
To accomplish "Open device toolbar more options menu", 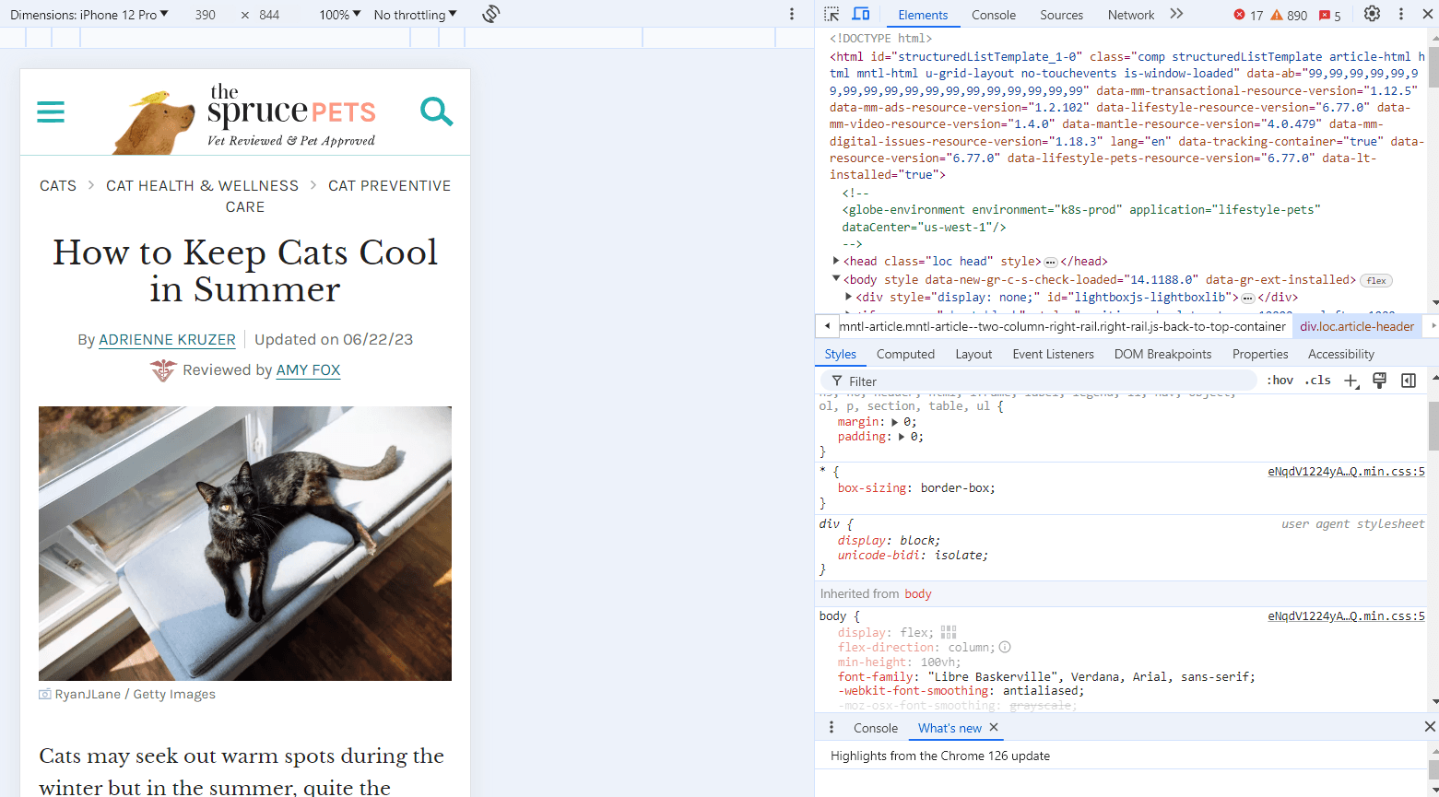I will [792, 14].
